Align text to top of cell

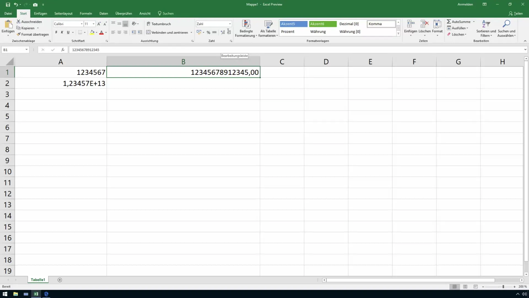[113, 24]
